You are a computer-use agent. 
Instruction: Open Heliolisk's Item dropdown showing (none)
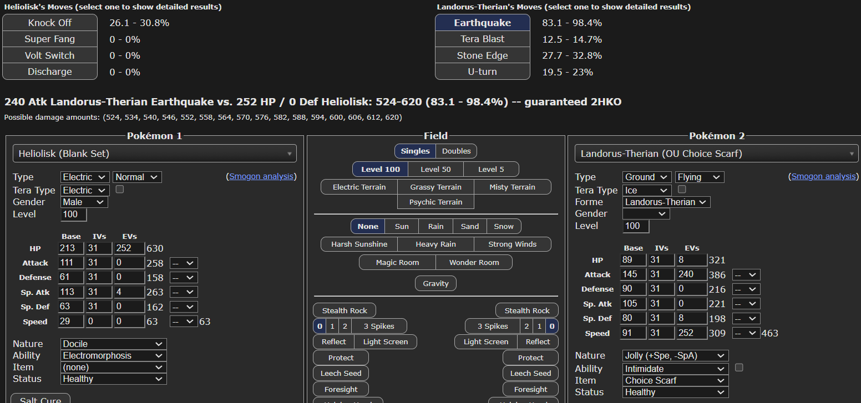(x=114, y=368)
